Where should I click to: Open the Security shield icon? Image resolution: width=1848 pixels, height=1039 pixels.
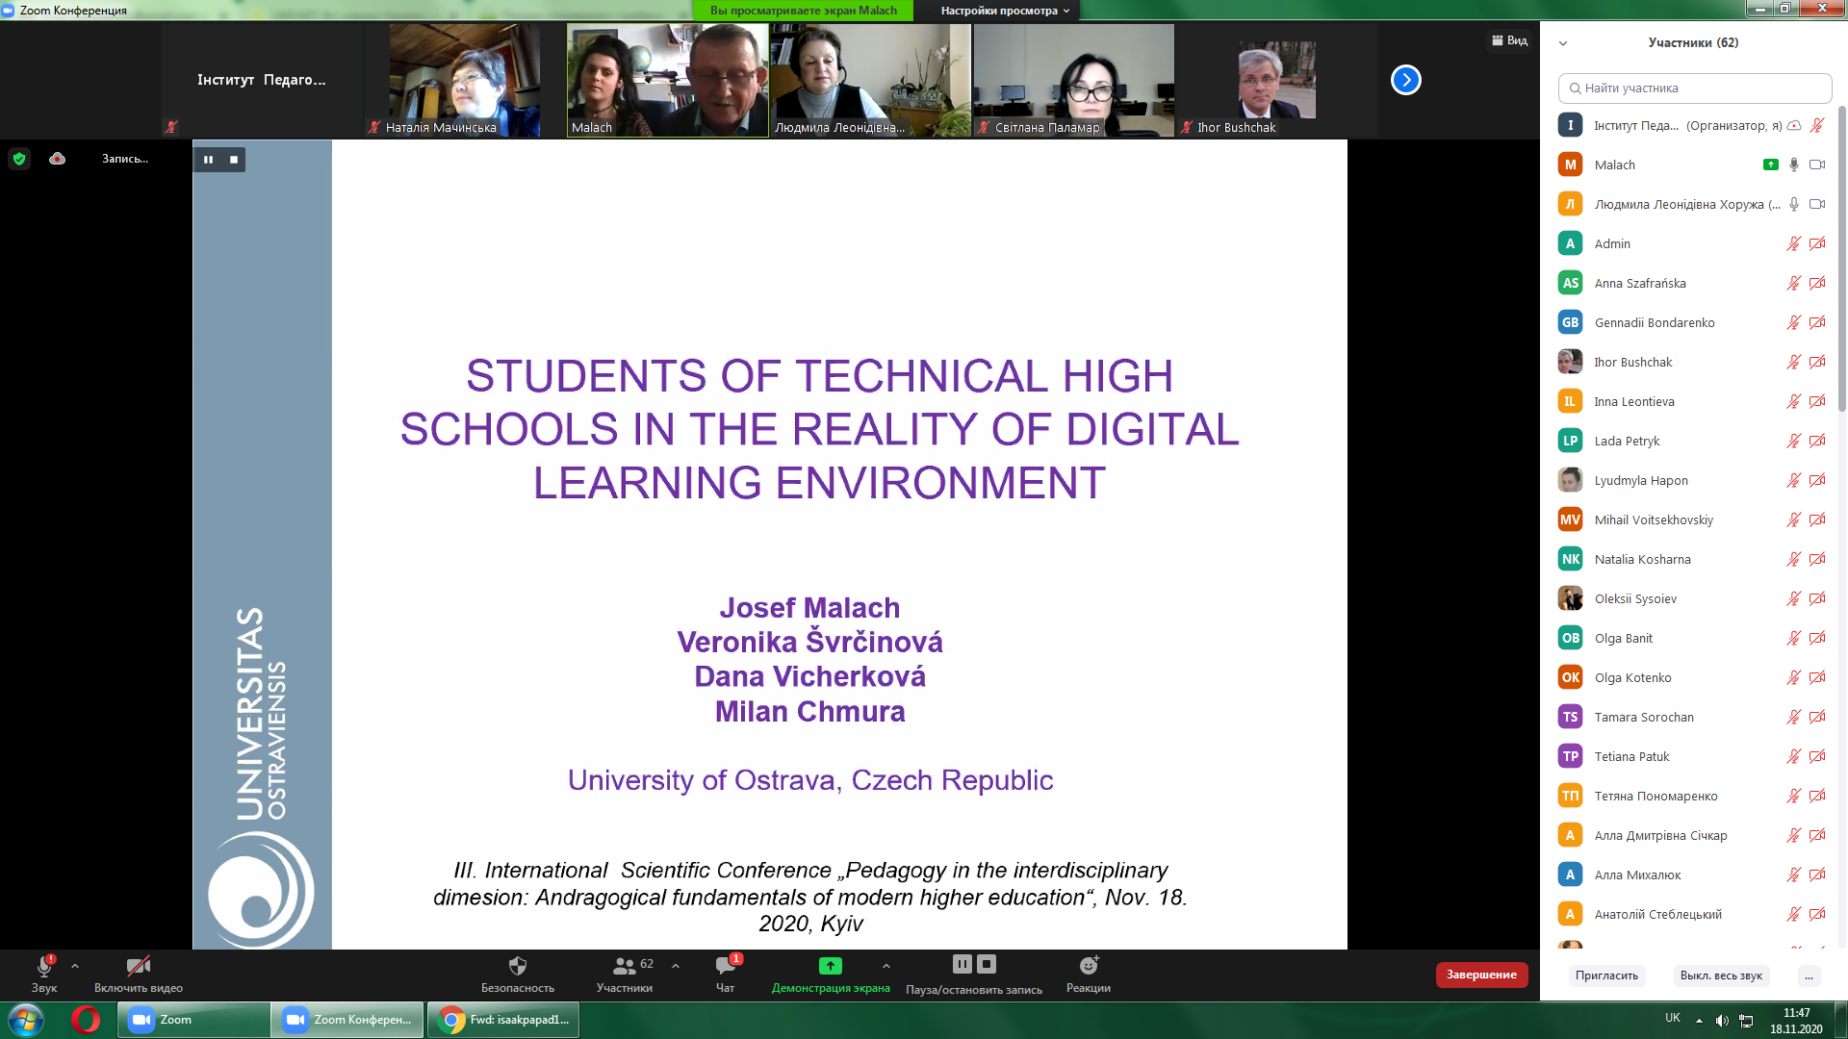tap(518, 966)
